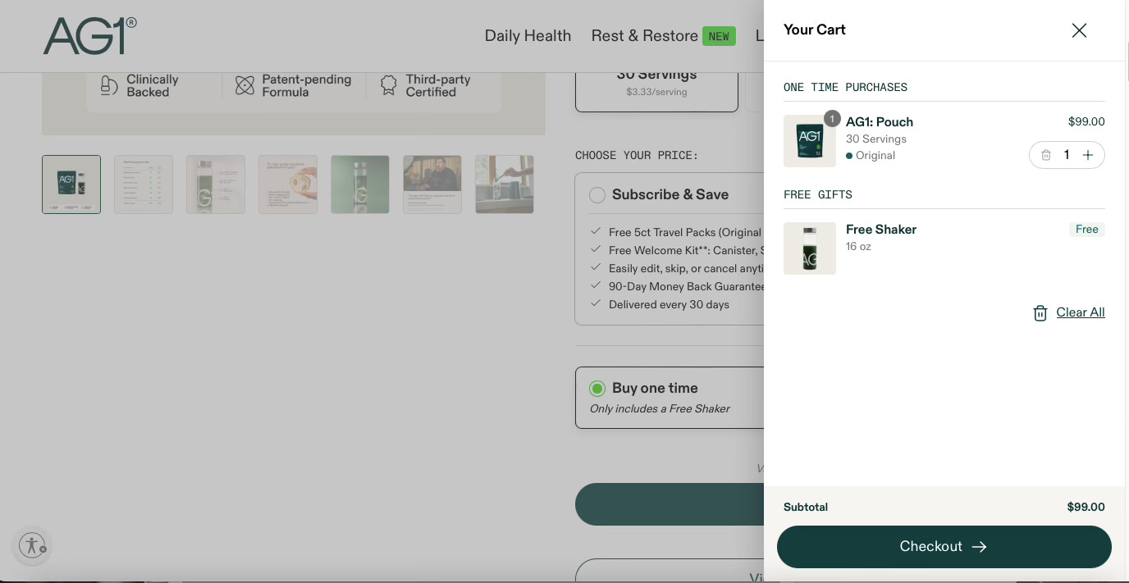Click the 16 oz shaker description
This screenshot has width=1129, height=583.
click(858, 246)
